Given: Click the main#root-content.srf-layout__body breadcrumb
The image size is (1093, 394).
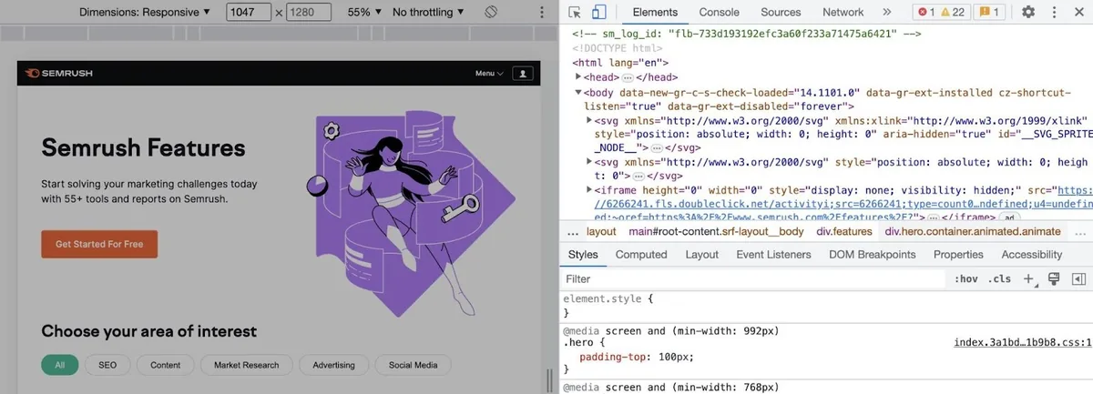Looking at the screenshot, I should 717,231.
